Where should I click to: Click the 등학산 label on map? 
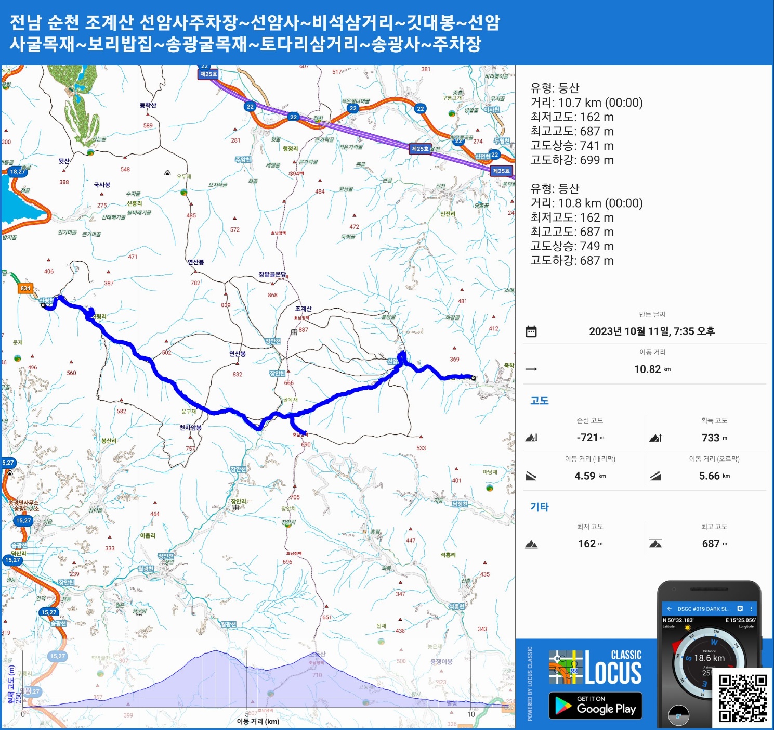click(148, 105)
